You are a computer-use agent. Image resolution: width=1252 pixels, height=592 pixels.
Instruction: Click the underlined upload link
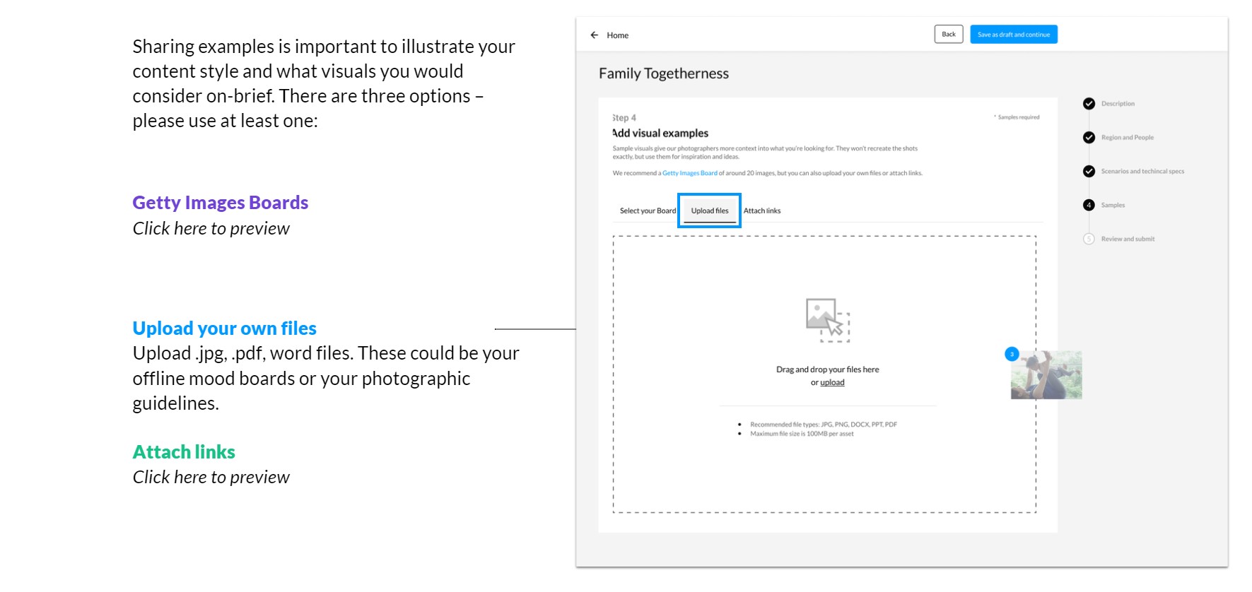pos(832,383)
